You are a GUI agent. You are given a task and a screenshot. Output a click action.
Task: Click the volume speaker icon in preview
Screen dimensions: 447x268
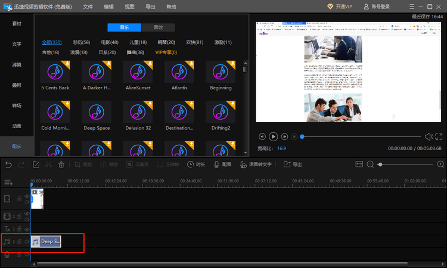pyautogui.click(x=429, y=136)
